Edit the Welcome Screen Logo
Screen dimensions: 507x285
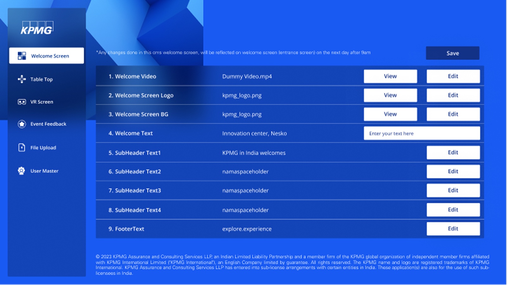click(x=453, y=95)
